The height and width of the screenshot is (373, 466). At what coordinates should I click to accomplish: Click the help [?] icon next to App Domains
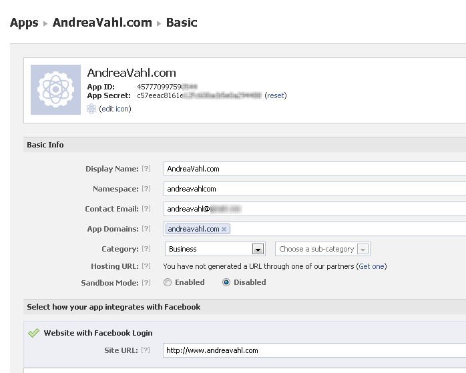[x=146, y=230]
